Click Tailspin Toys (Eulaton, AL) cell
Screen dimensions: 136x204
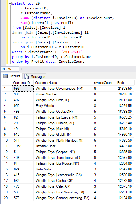pyautogui.click(x=63, y=123)
